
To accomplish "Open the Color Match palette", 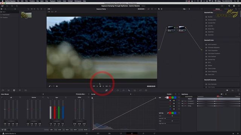I will pos(8,90).
